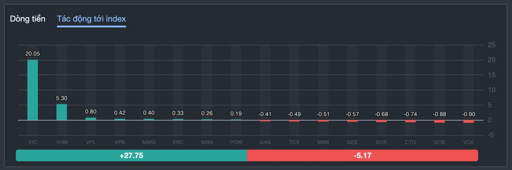
Task: Select the Tác động tới index tab
Action: 91,19
